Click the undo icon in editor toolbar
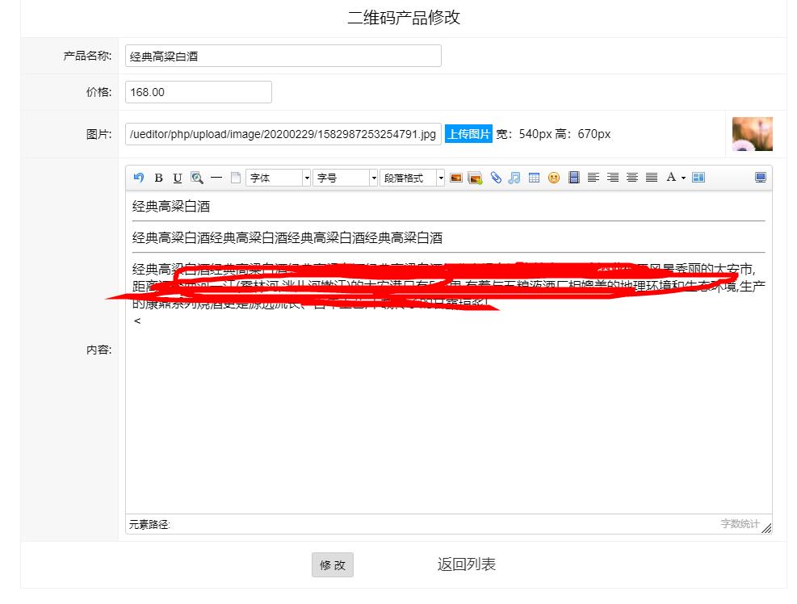Viewport: 797px width, 604px height. [x=138, y=178]
